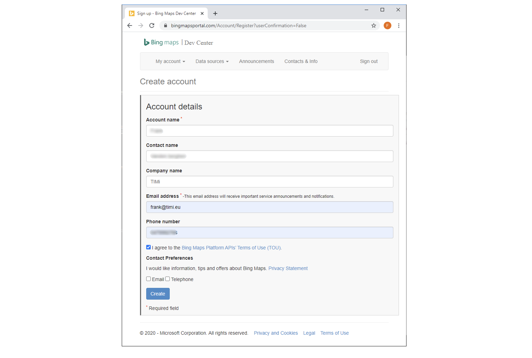
Task: Click Sign out in navigation bar
Action: click(369, 61)
